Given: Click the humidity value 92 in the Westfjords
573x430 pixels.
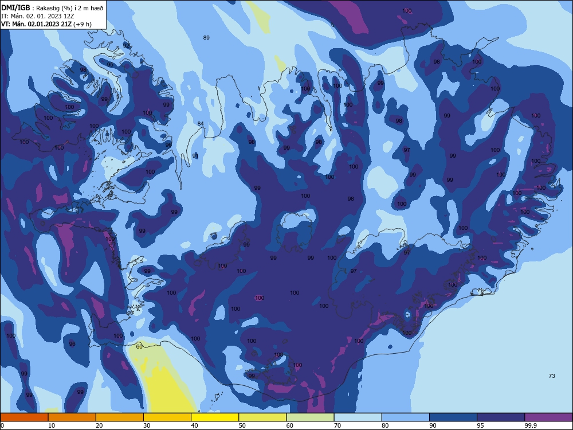Looking at the screenshot, I should [x=127, y=46].
